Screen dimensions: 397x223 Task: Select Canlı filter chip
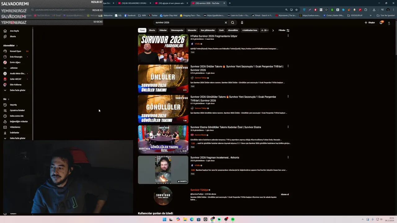(x=221, y=30)
